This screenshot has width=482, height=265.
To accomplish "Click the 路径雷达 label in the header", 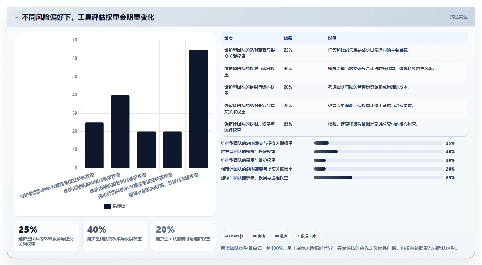I will coord(458,17).
